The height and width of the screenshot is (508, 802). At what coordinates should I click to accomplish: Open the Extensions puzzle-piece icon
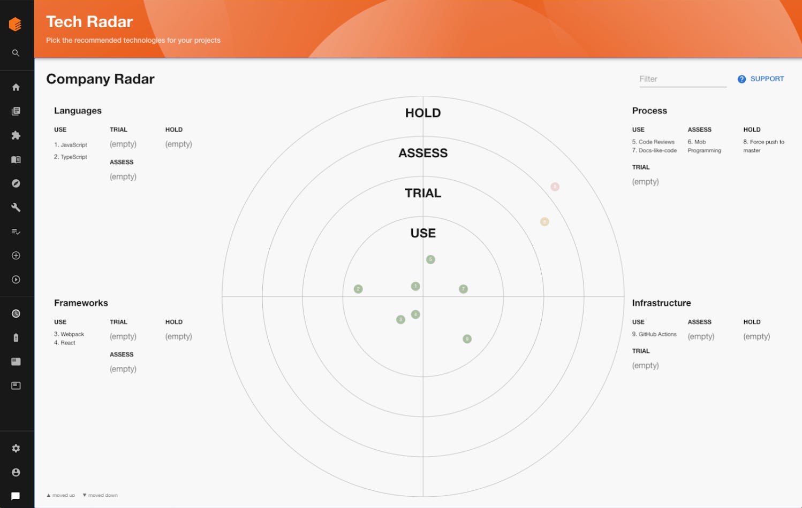16,135
